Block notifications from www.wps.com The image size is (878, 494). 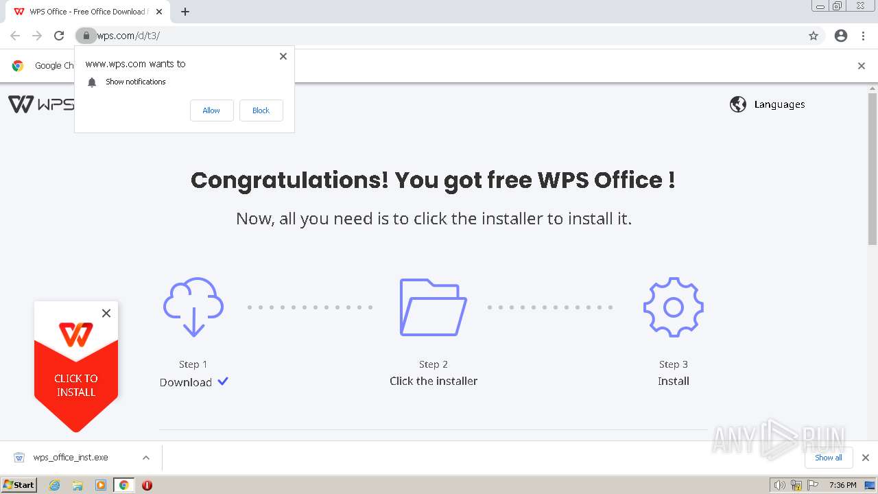(x=261, y=110)
